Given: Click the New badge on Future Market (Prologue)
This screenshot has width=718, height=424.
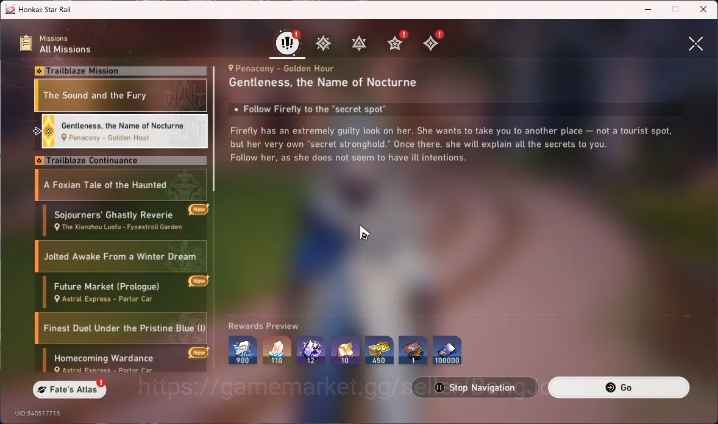Looking at the screenshot, I should pos(199,281).
